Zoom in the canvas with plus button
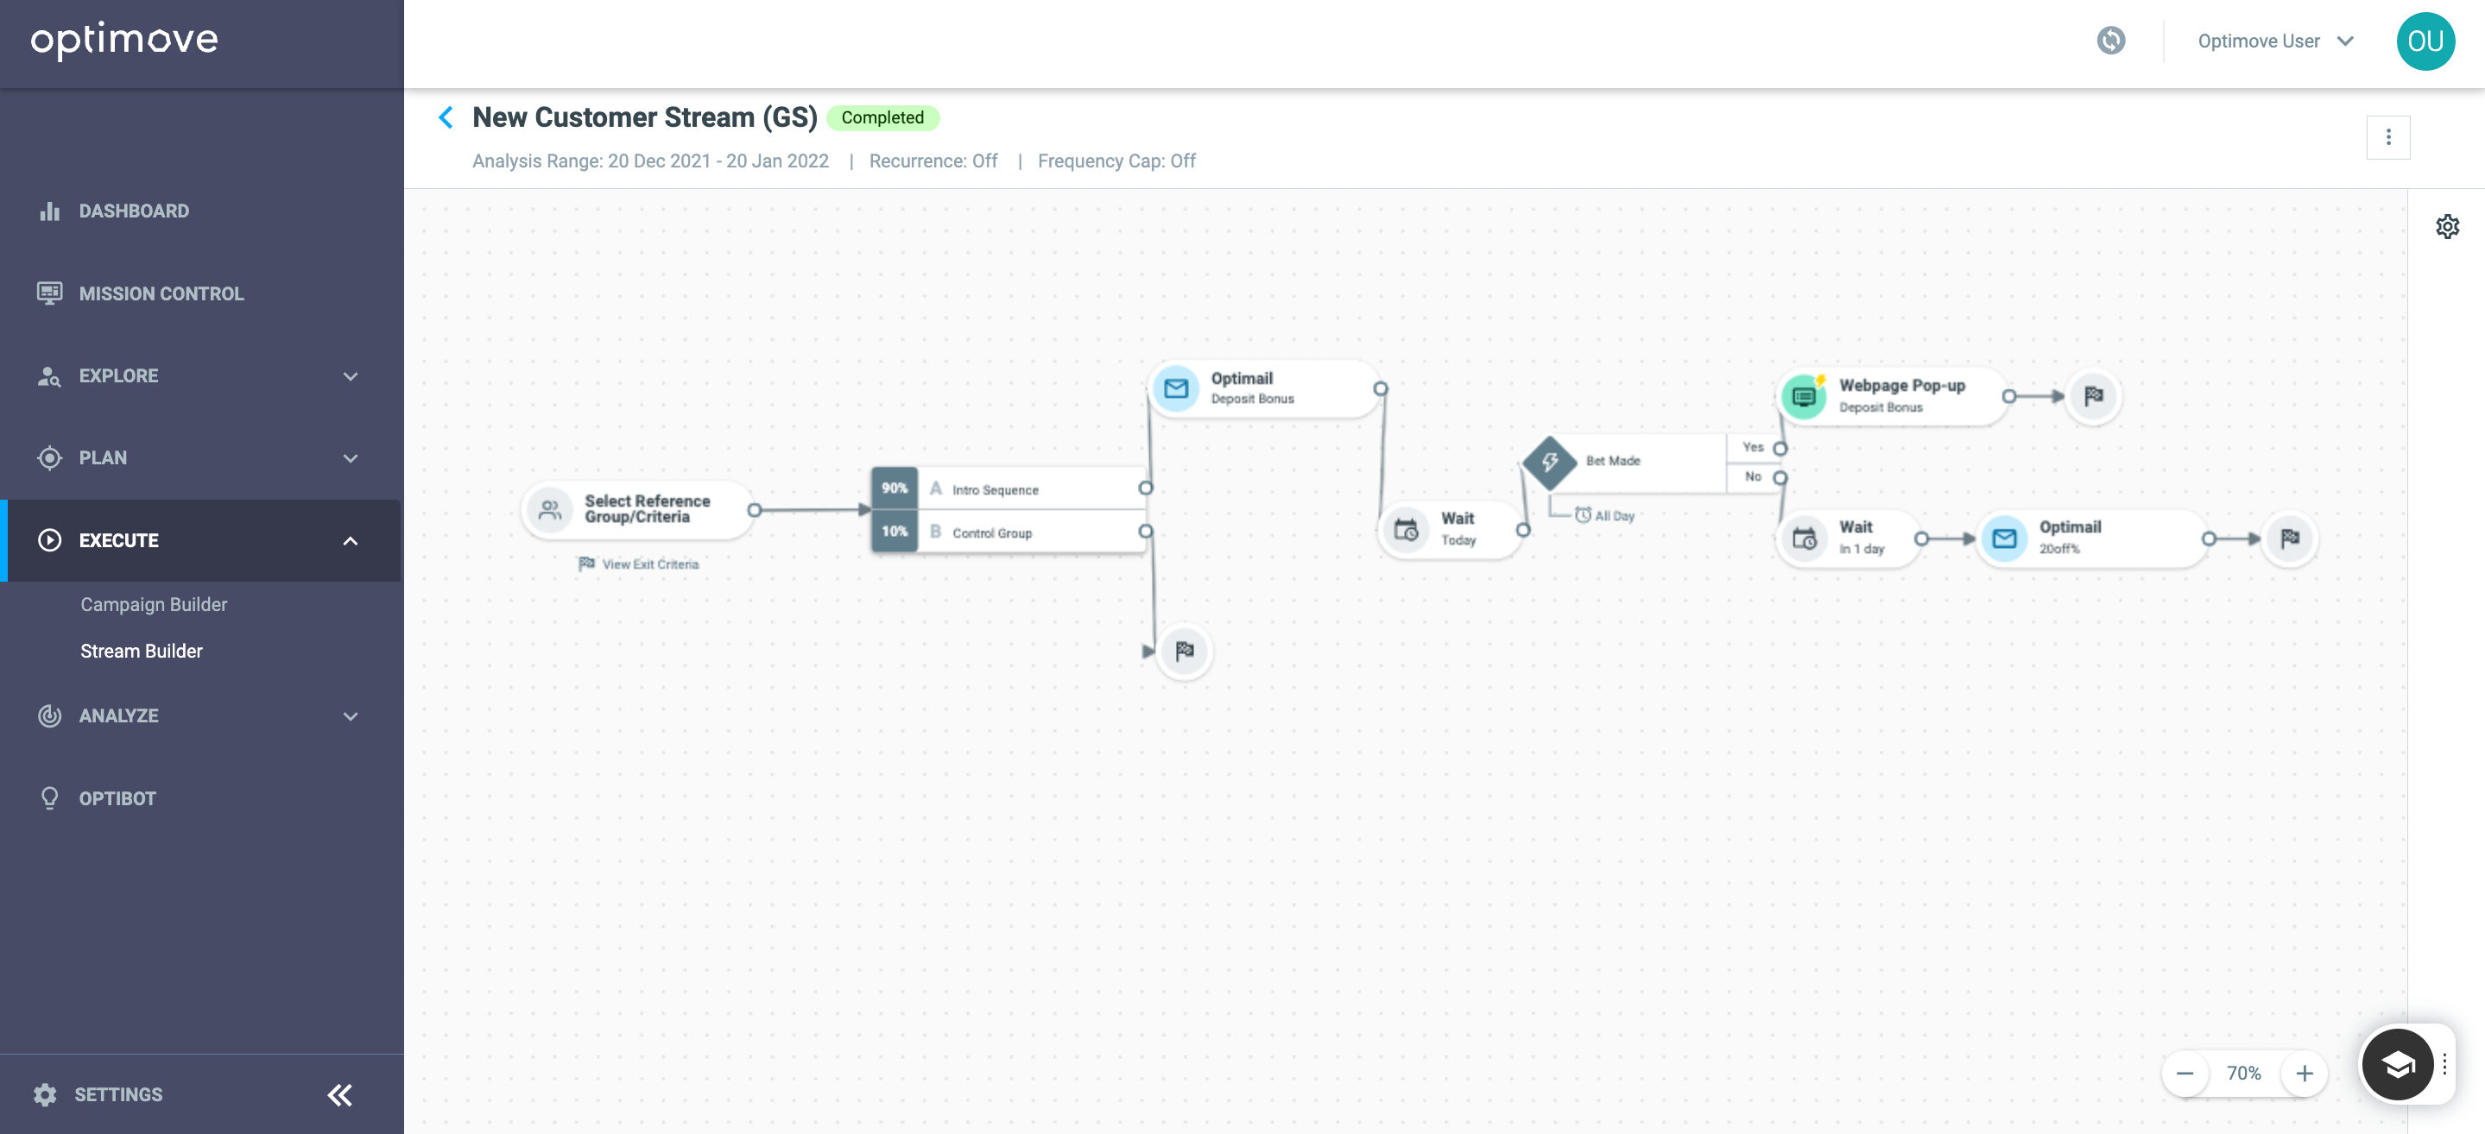Screen dimensions: 2485x1134 click(x=2304, y=1074)
